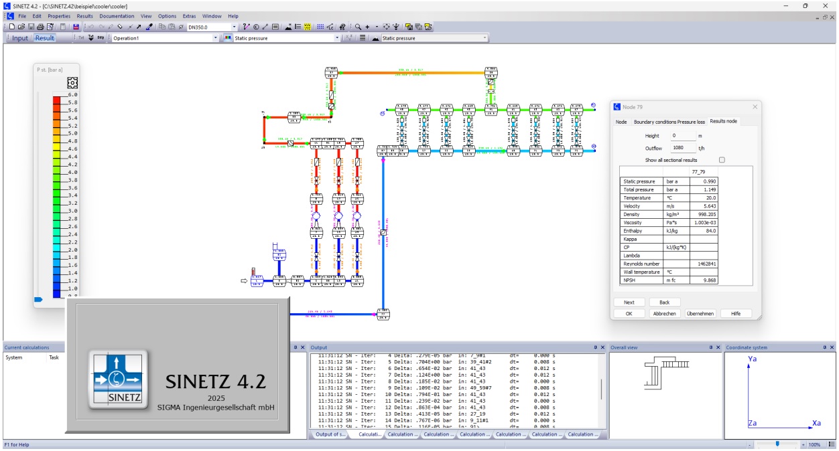Image resolution: width=839 pixels, height=451 pixels.
Task: Open the Operation1 dropdown
Action: pos(216,38)
